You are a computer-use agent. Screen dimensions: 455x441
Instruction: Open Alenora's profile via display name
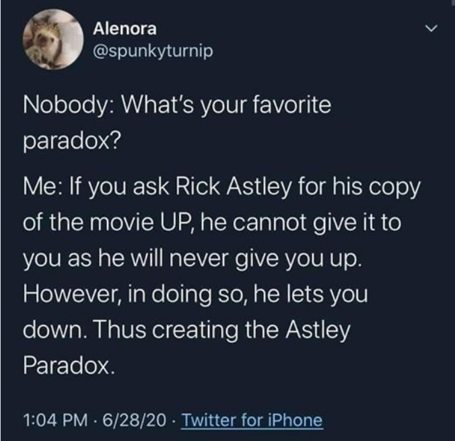pyautogui.click(x=125, y=28)
